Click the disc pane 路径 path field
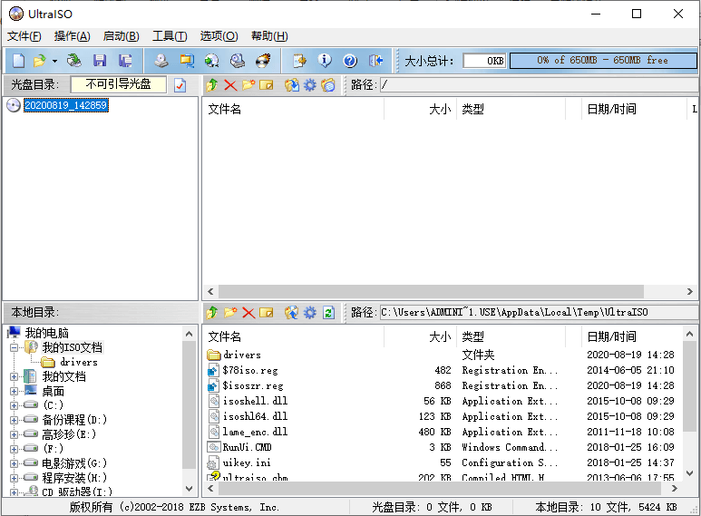Screen dimensions: 701x516 539,85
